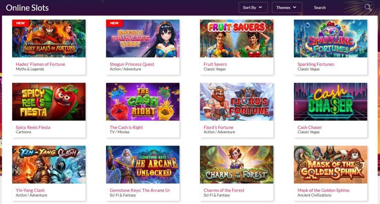Click the Sparkling Fortunes game image
Image resolution: width=380 pixels, height=204 pixels.
pyautogui.click(x=331, y=39)
